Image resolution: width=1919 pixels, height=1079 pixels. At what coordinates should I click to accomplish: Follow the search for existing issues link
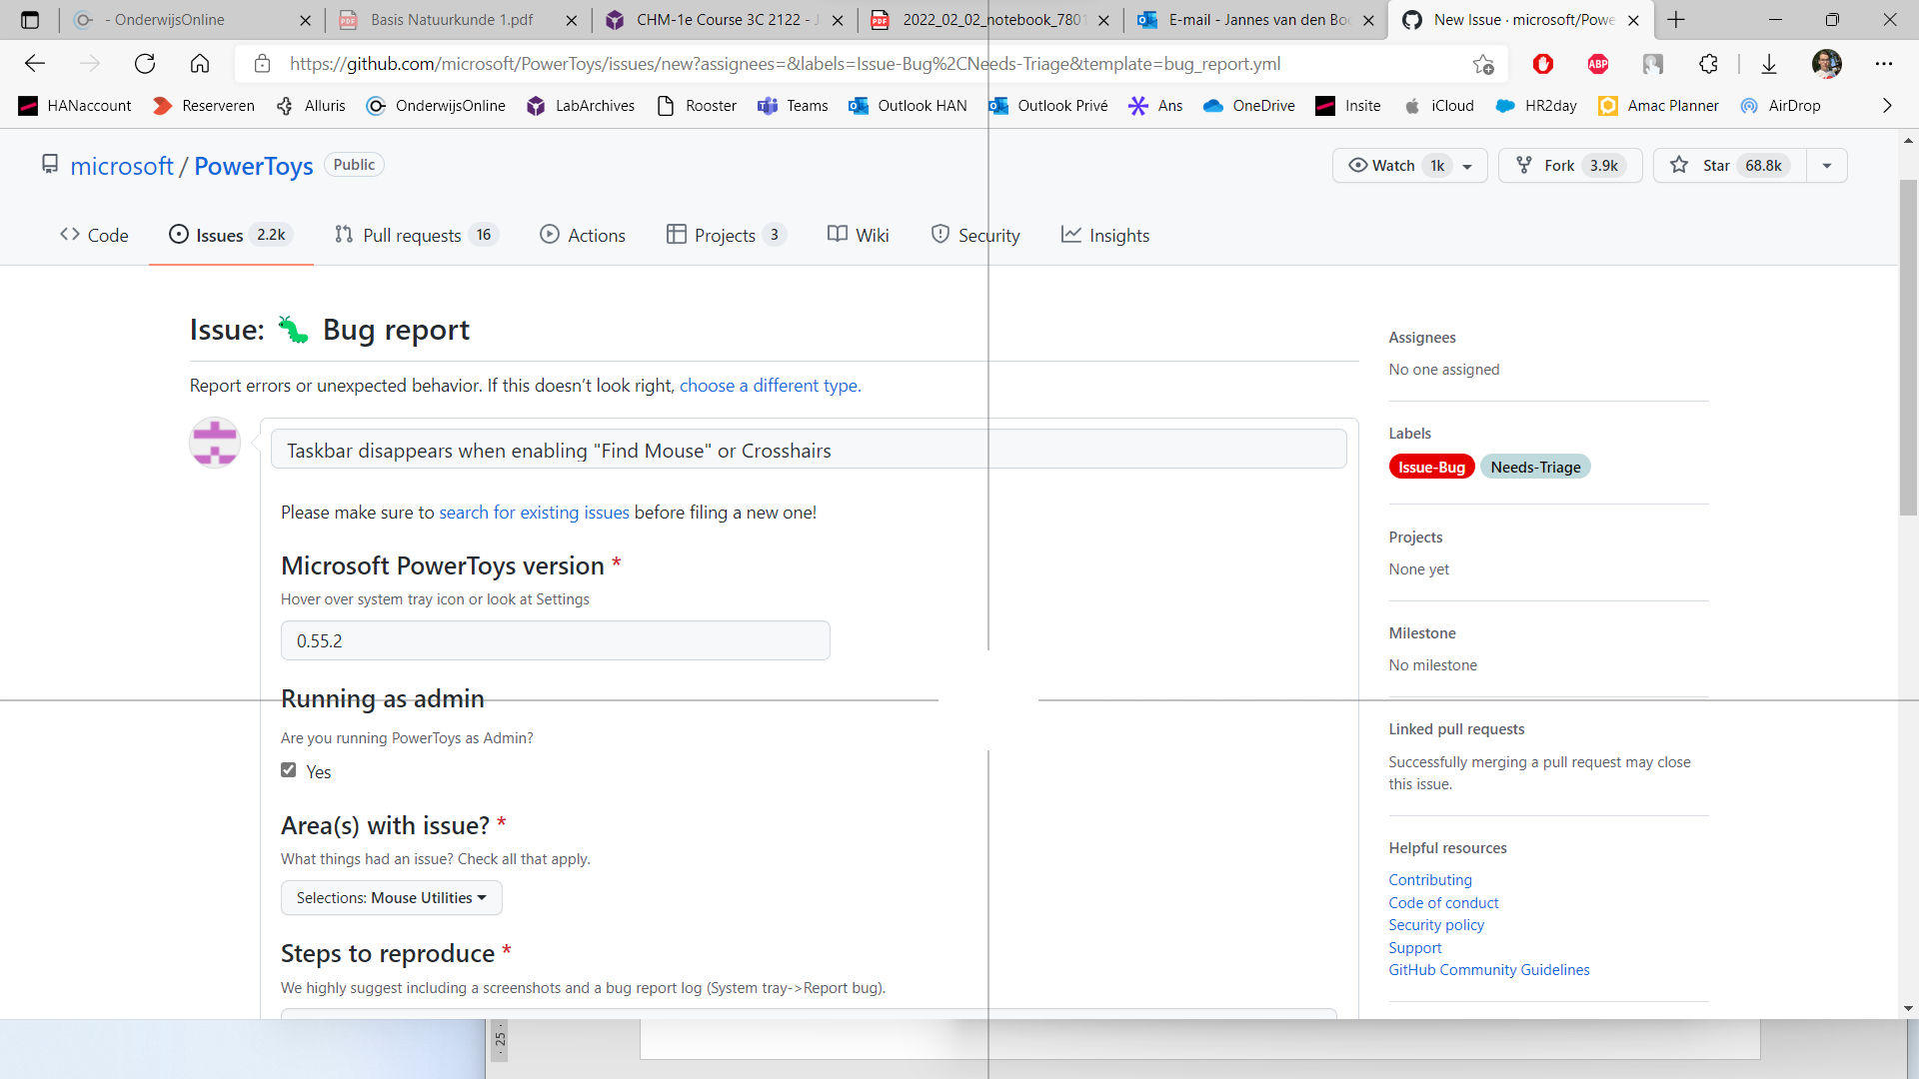click(535, 513)
